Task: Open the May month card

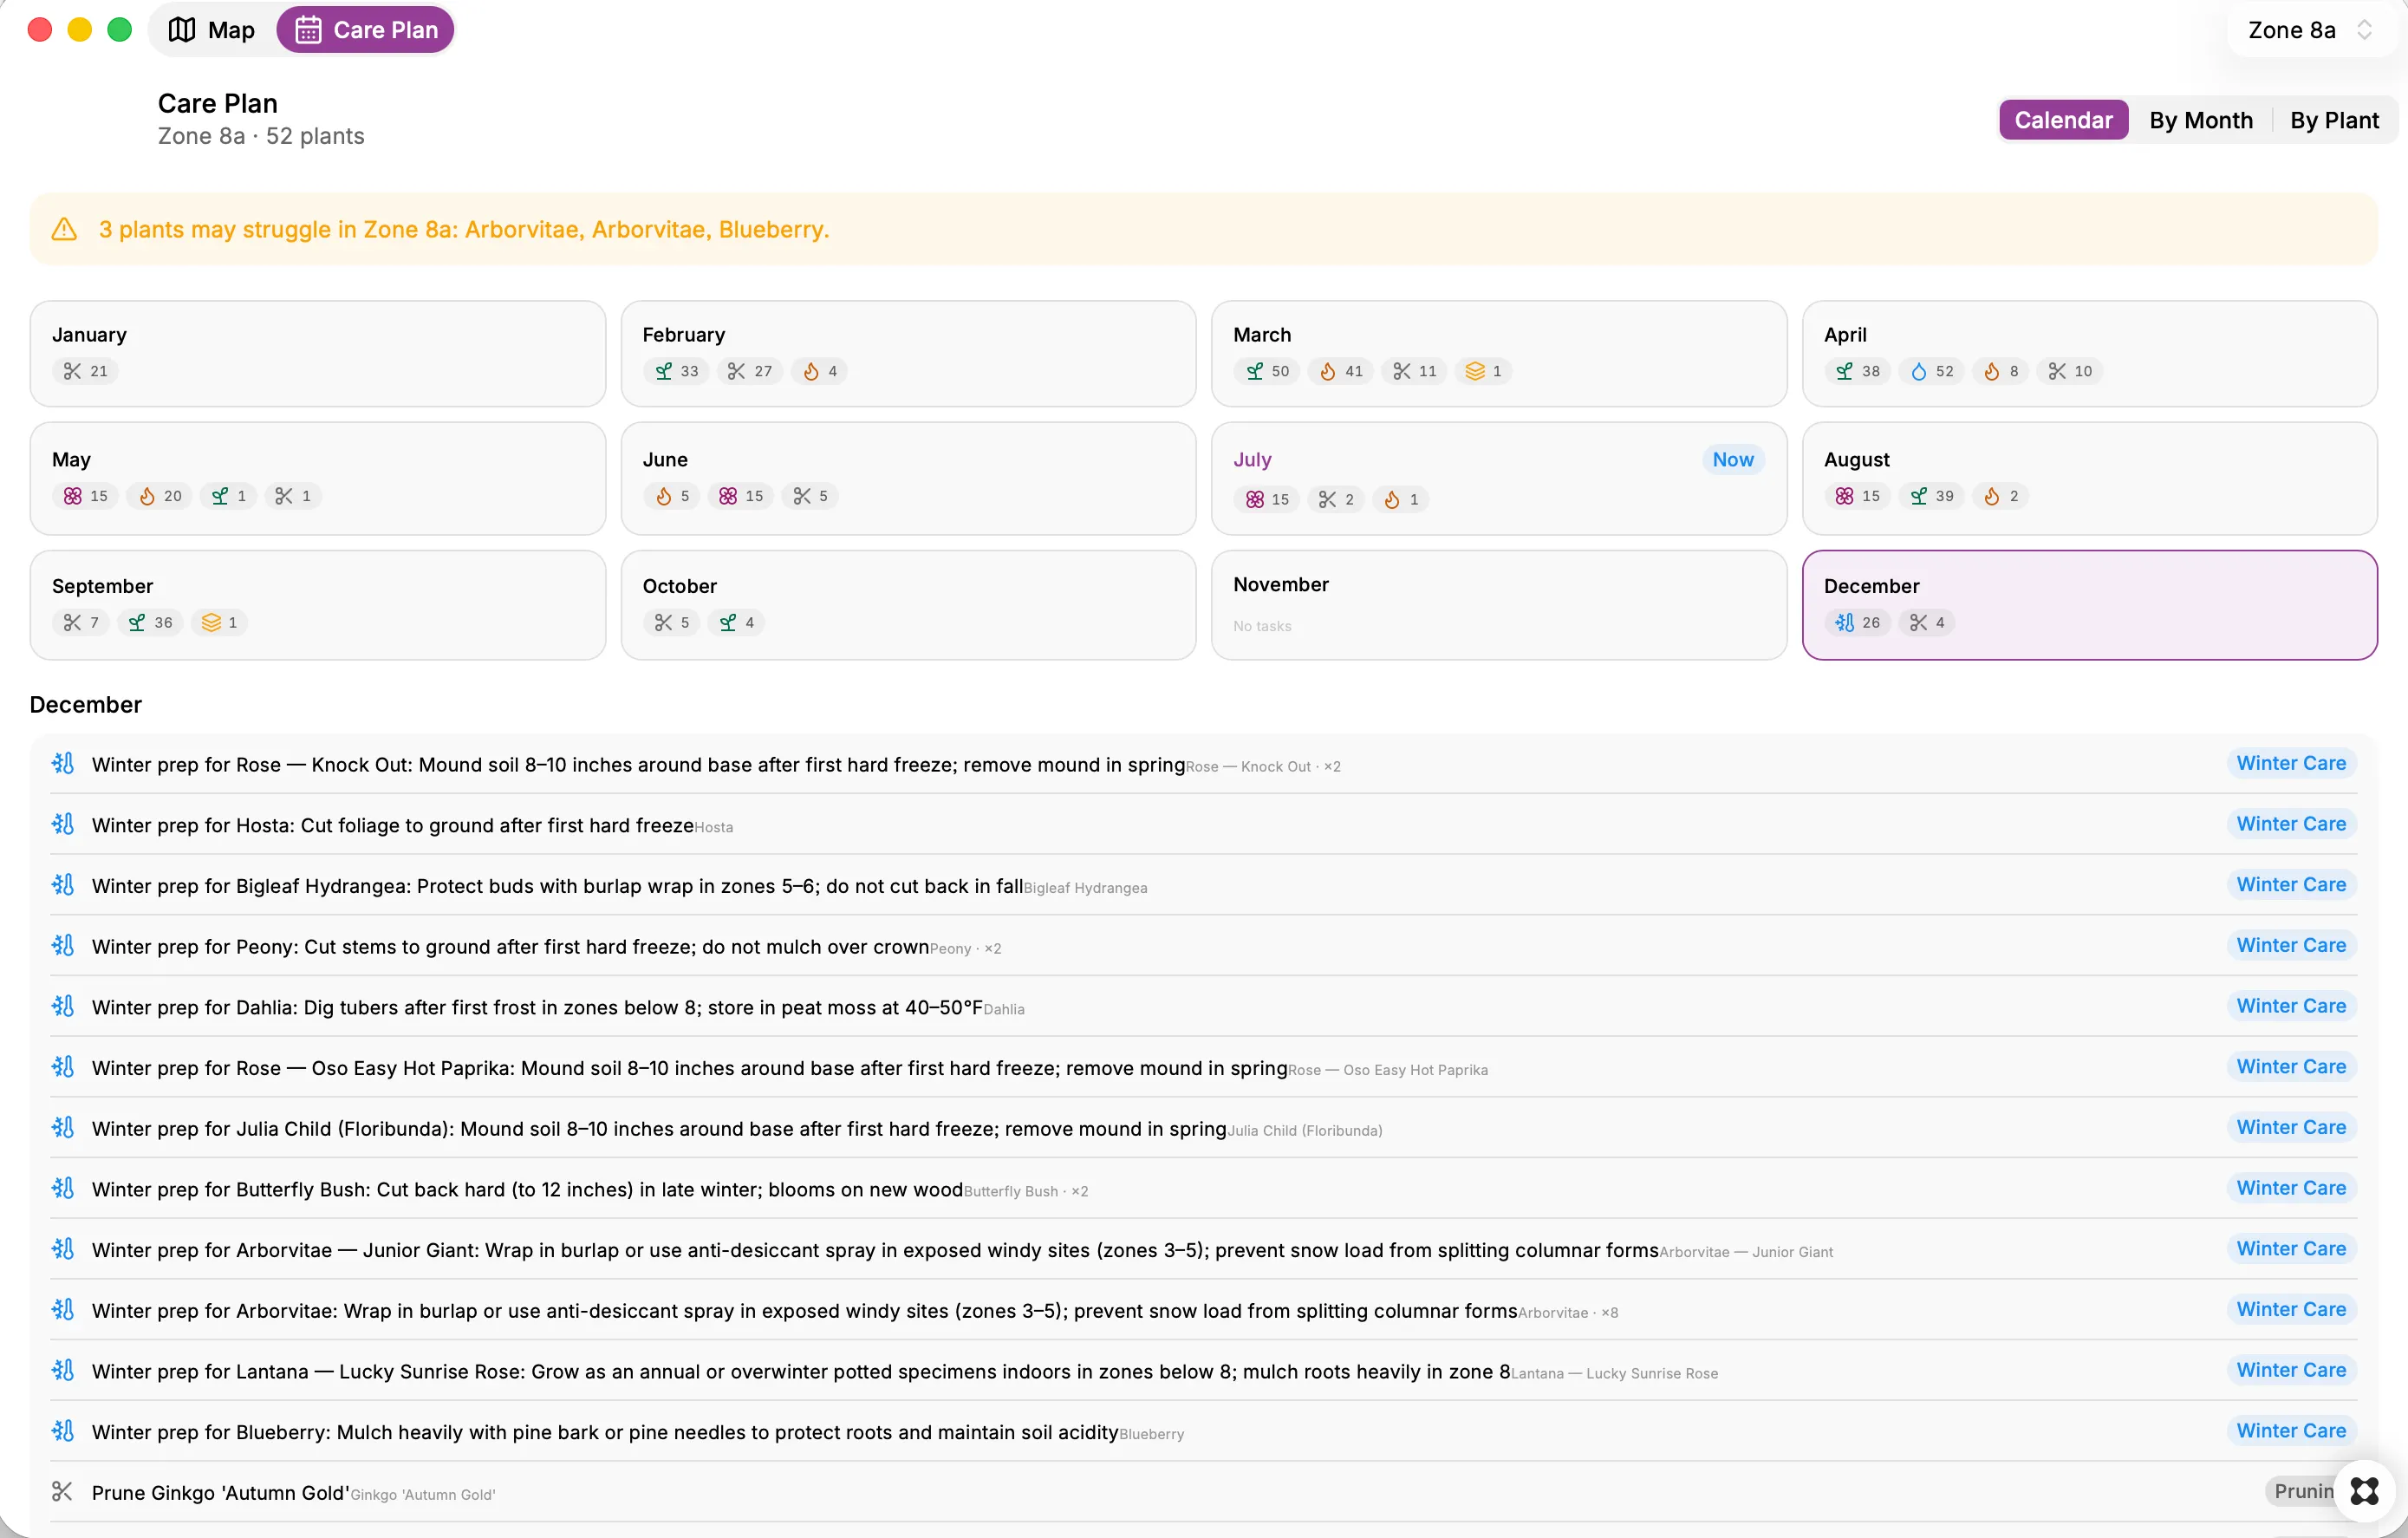Action: [318, 478]
